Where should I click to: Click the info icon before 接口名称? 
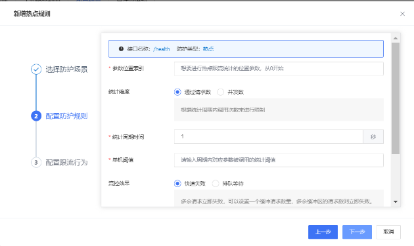coord(121,49)
